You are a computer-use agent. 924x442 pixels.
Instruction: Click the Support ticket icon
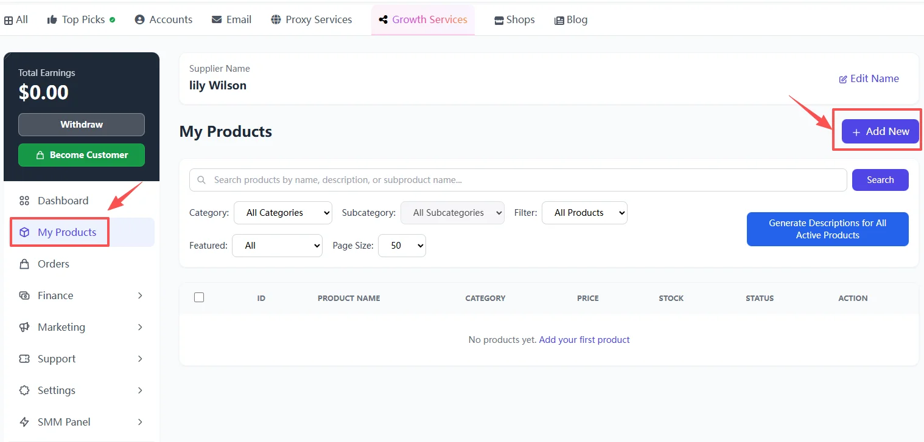[24, 359]
